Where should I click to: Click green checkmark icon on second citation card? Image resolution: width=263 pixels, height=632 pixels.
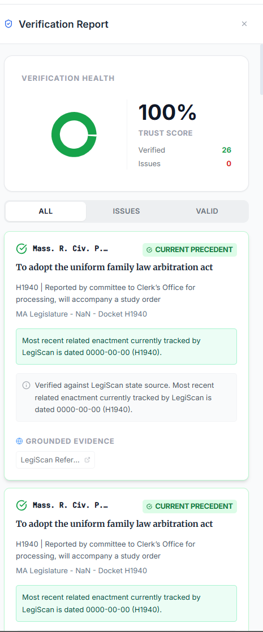(21, 505)
